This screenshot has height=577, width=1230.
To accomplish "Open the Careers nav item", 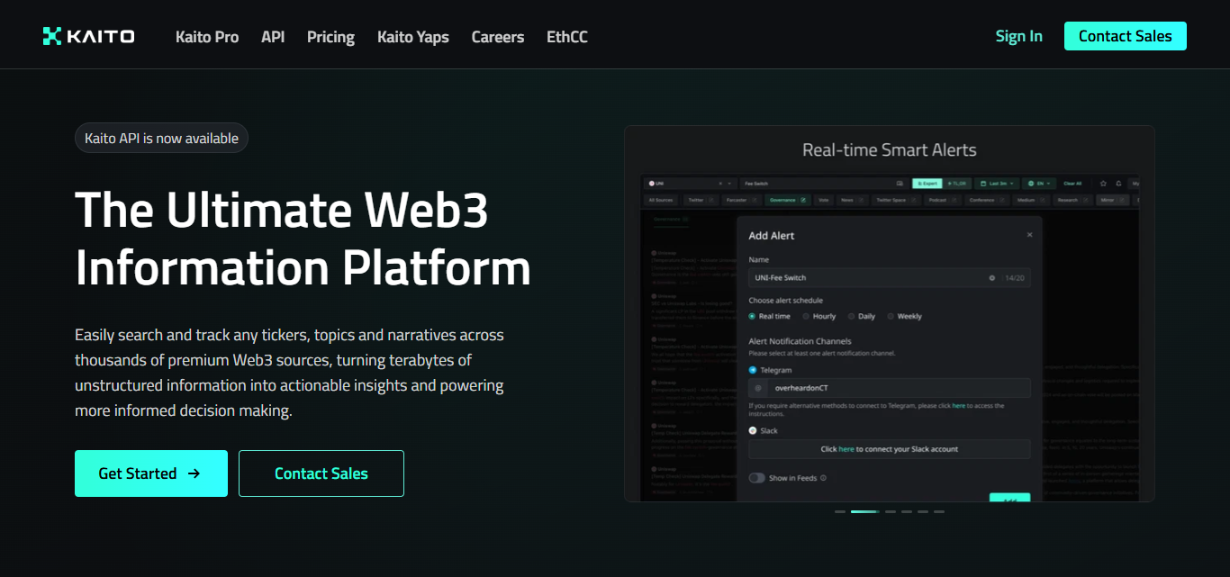I will pyautogui.click(x=498, y=37).
